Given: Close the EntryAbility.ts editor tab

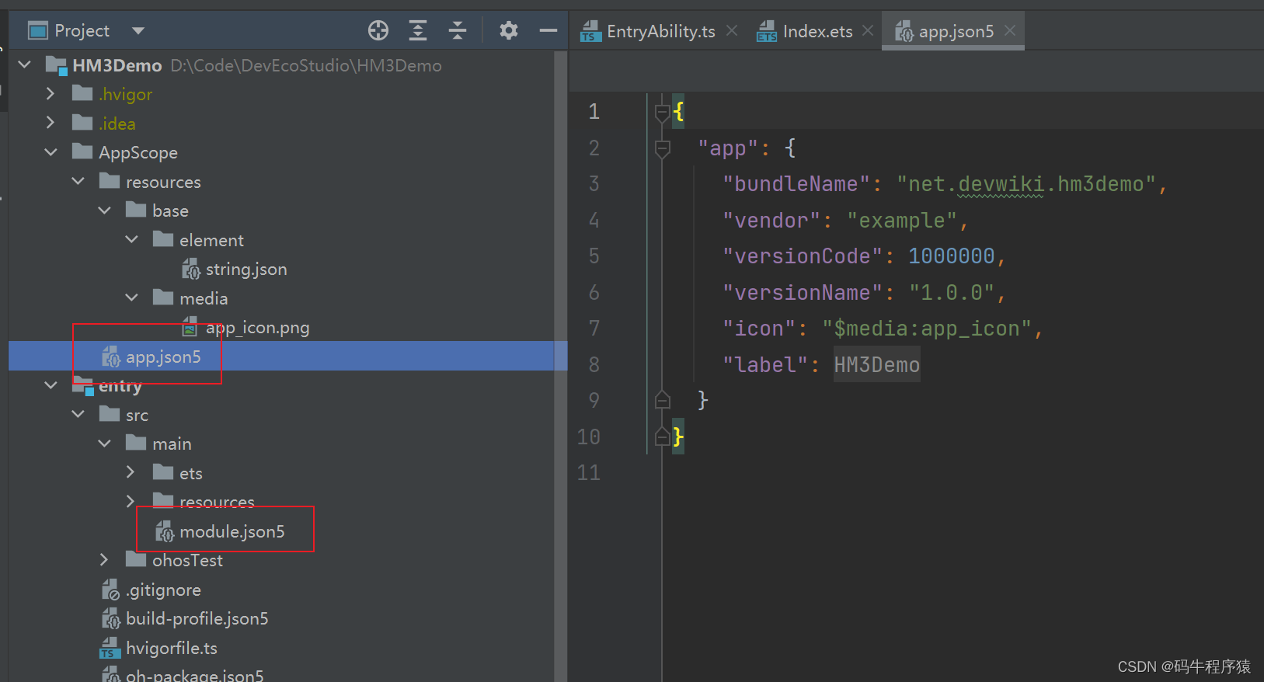Looking at the screenshot, I should [732, 30].
